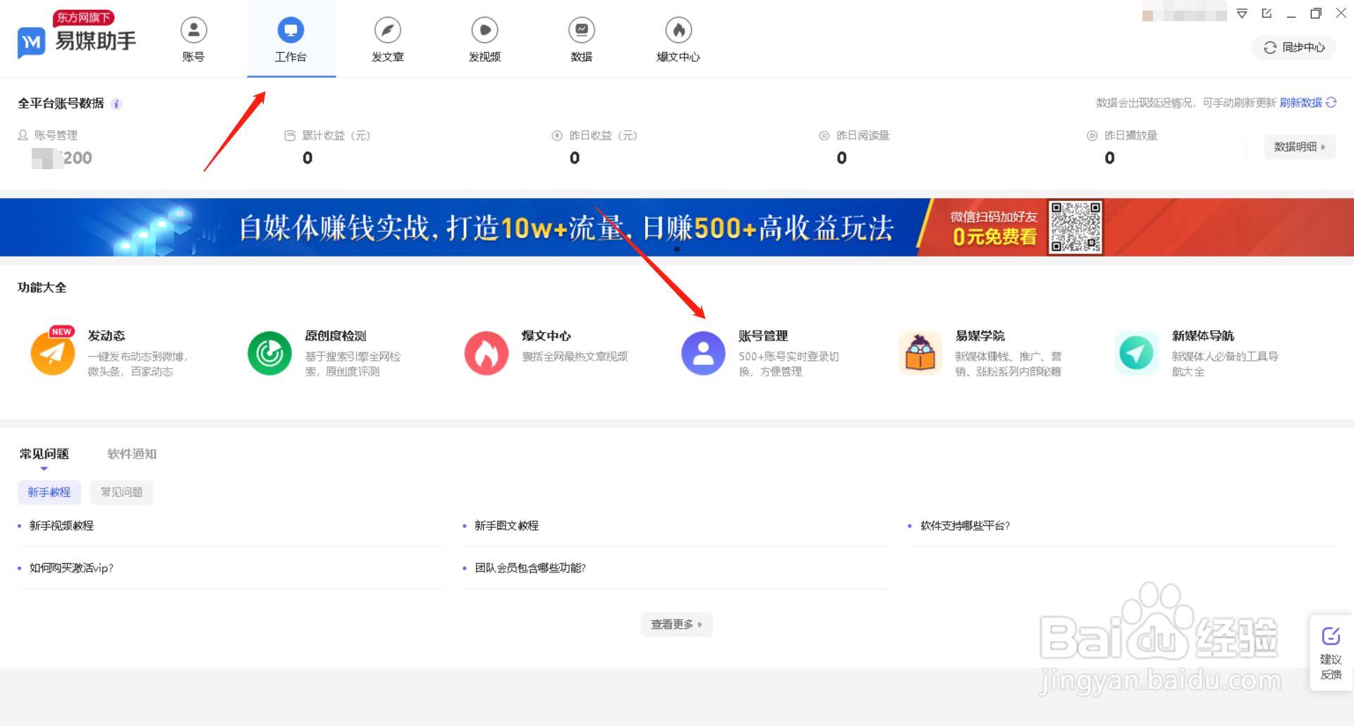Click the 易媒学院 graduation cap icon
The image size is (1354, 726).
pyautogui.click(x=920, y=353)
